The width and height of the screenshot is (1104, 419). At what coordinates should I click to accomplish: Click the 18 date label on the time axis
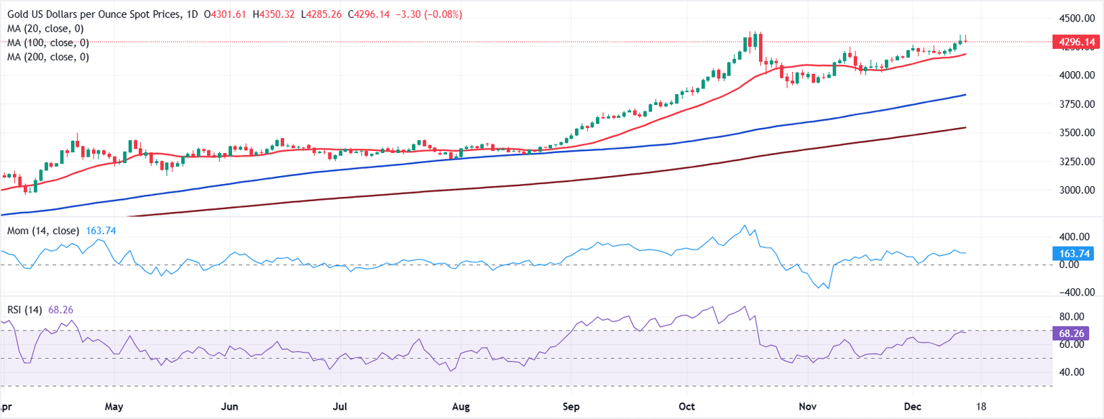(x=981, y=406)
